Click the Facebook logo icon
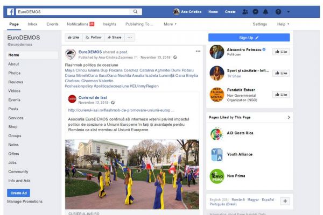 coord(11,12)
